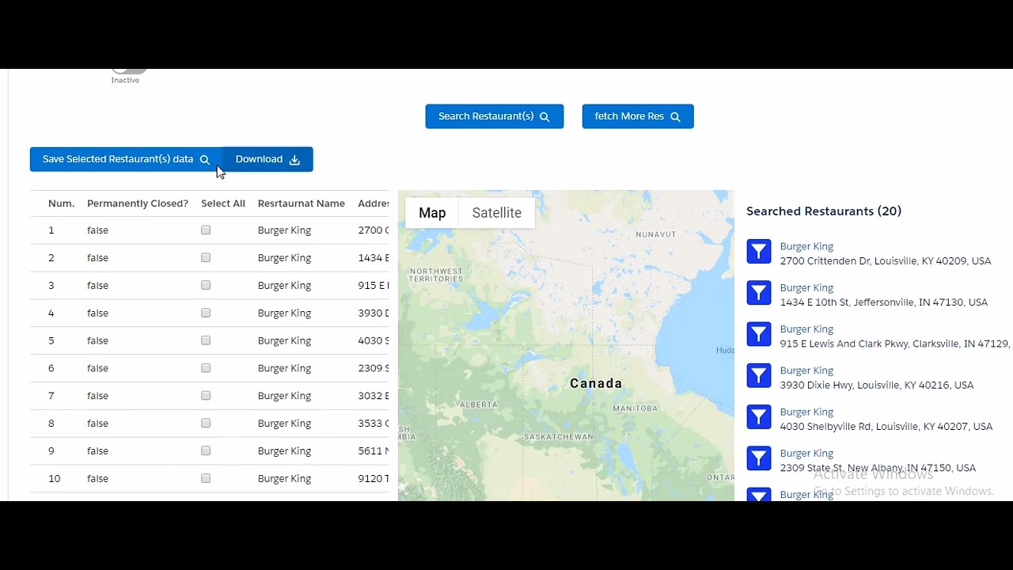Toggle the Inactive switch
Image resolution: width=1013 pixels, height=570 pixels.
128,70
